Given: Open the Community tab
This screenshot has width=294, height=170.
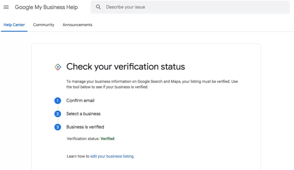Looking at the screenshot, I should tap(44, 25).
